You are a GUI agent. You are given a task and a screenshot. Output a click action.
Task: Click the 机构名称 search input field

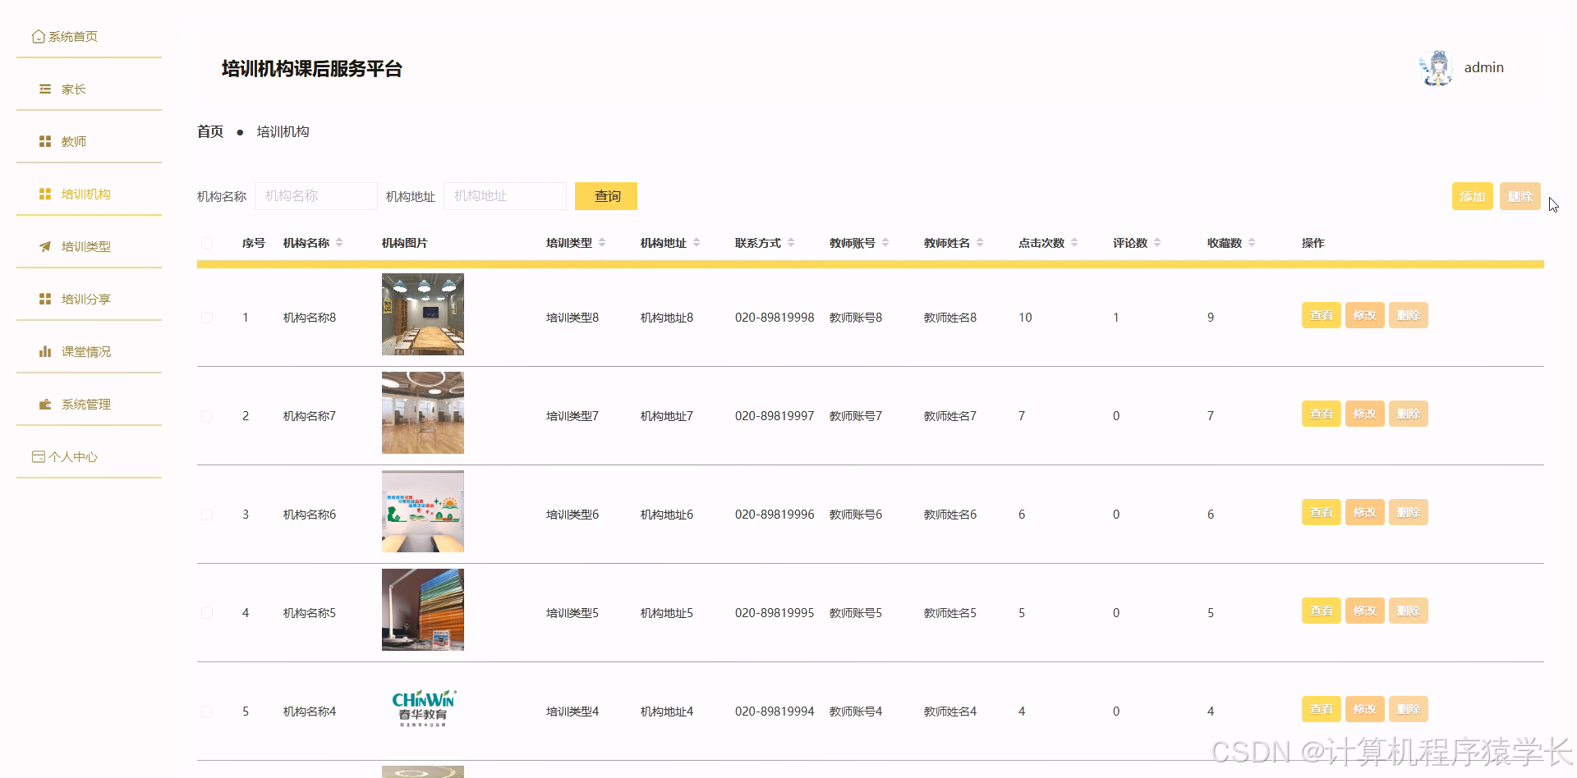(316, 196)
